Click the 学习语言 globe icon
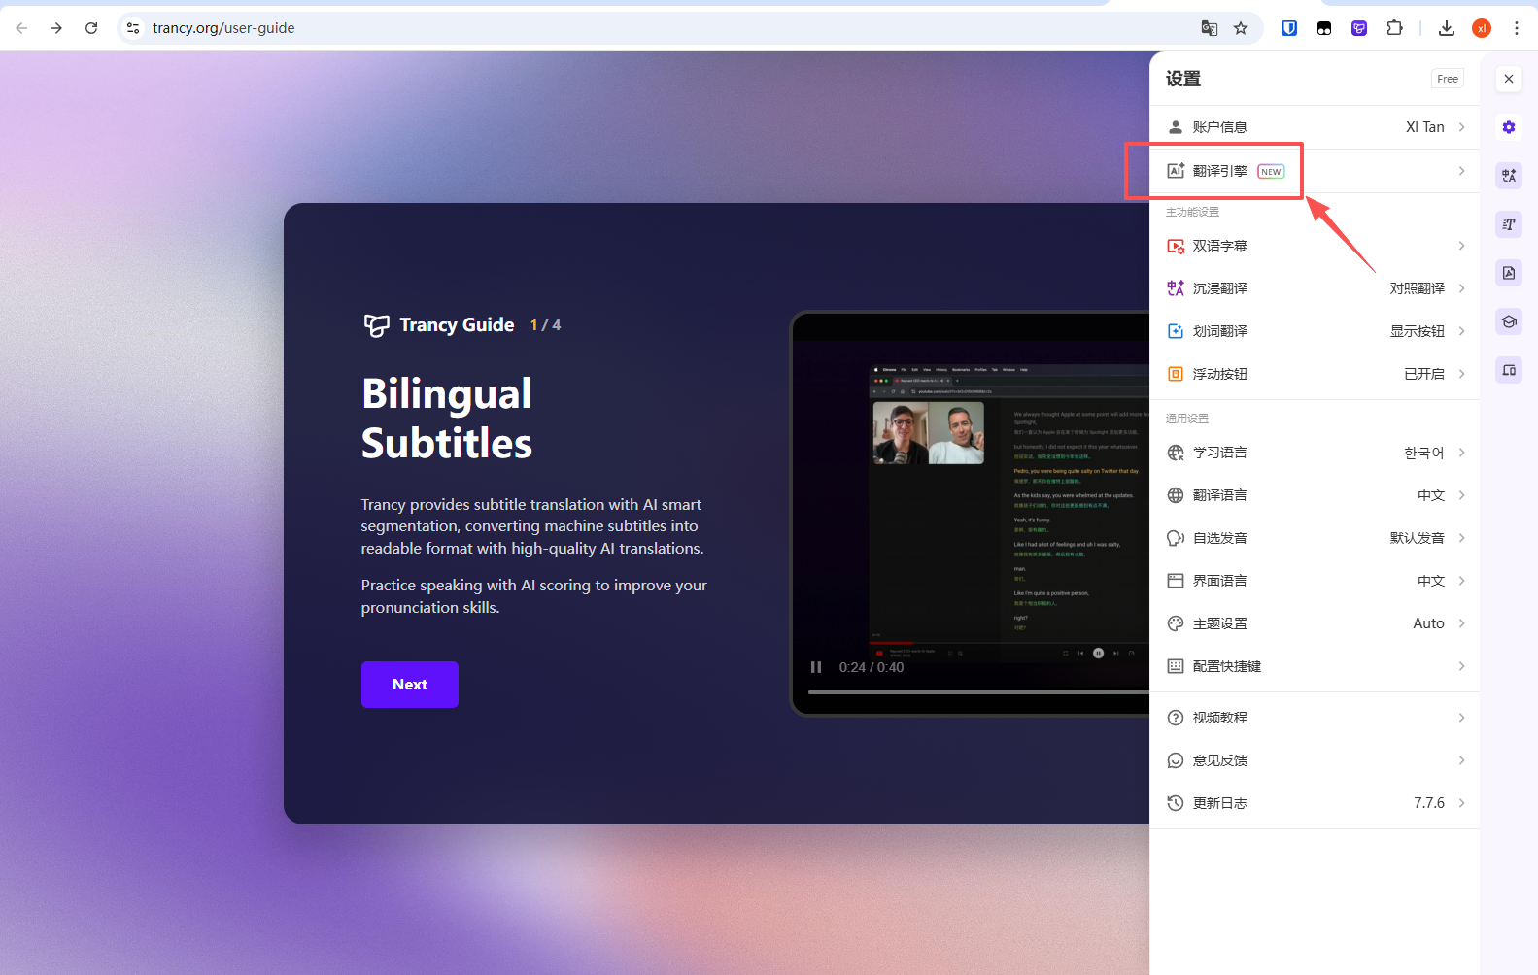Image resolution: width=1538 pixels, height=975 pixels. (x=1176, y=453)
